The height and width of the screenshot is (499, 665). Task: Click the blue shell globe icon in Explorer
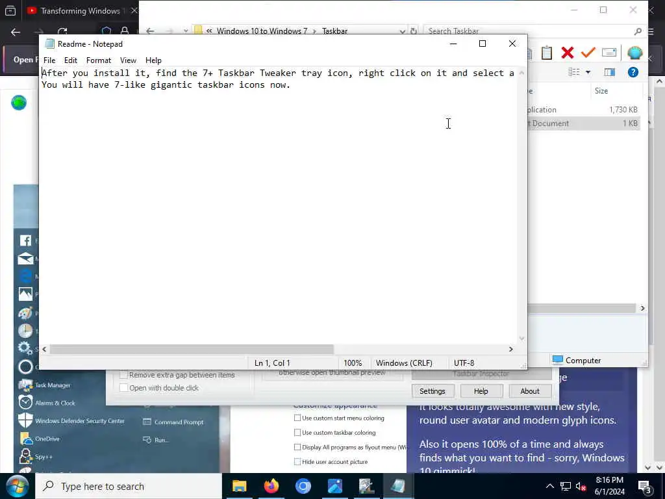pyautogui.click(x=634, y=53)
